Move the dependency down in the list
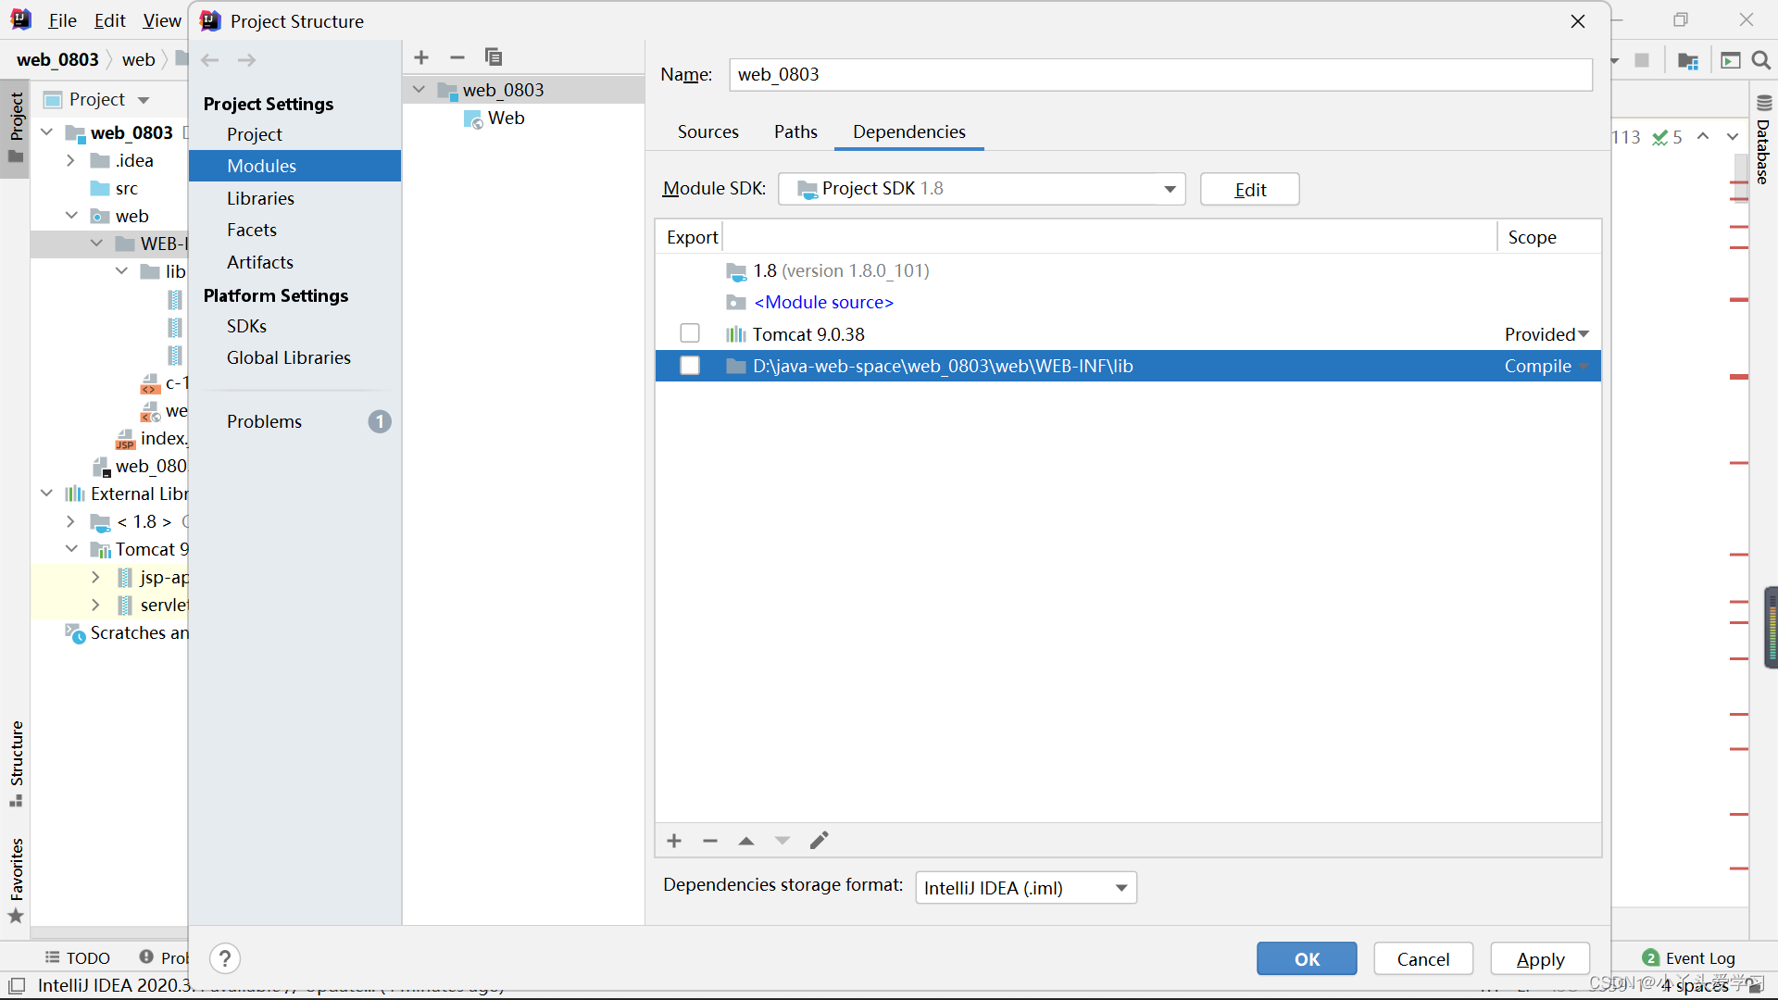 [x=783, y=841]
